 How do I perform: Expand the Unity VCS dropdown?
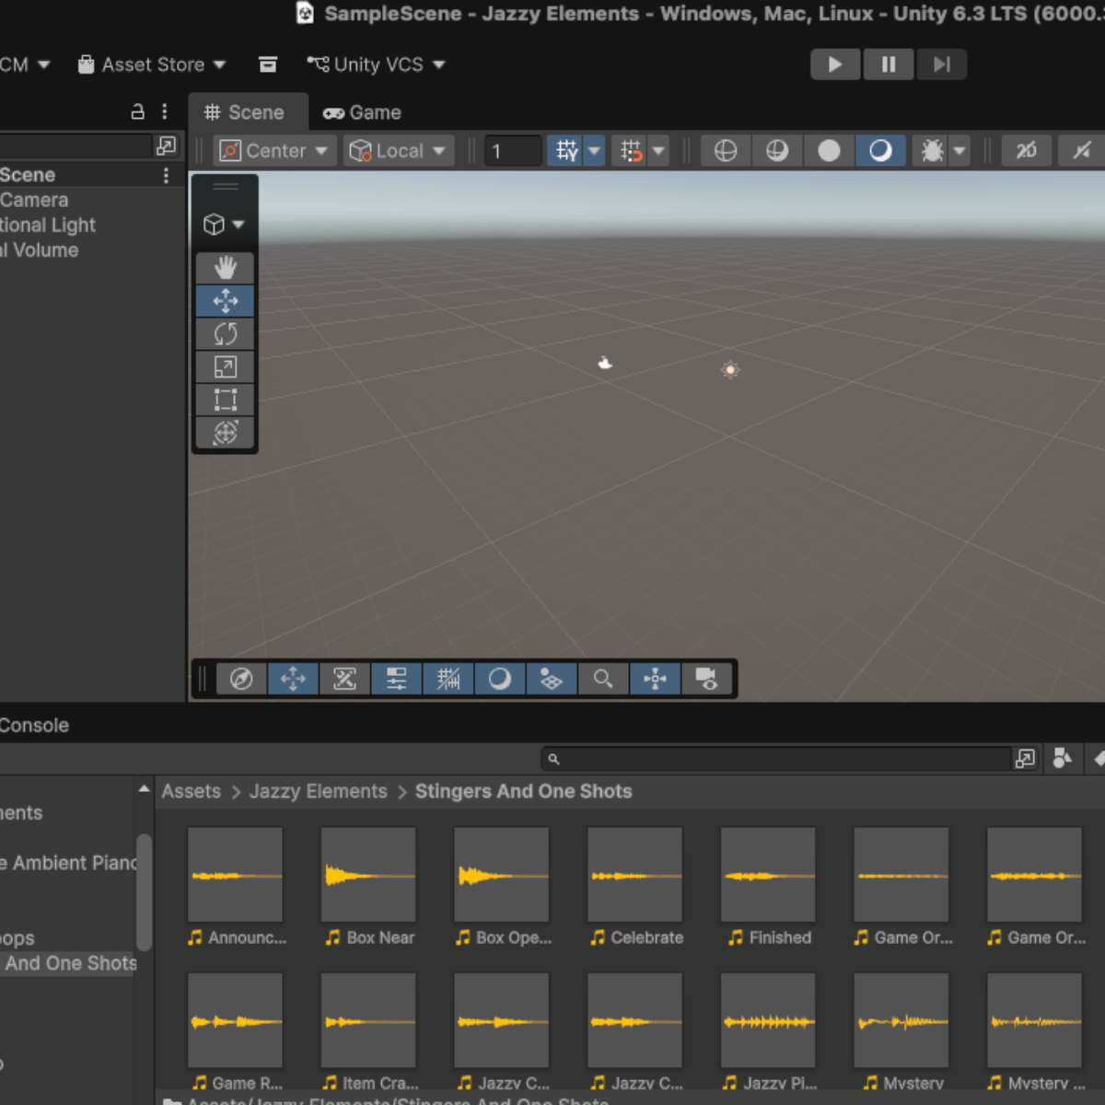coord(376,64)
